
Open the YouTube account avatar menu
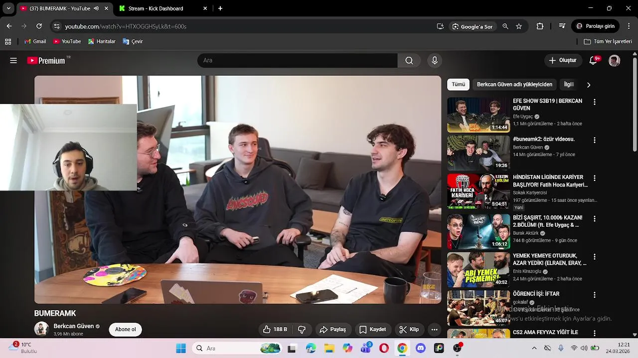615,61
